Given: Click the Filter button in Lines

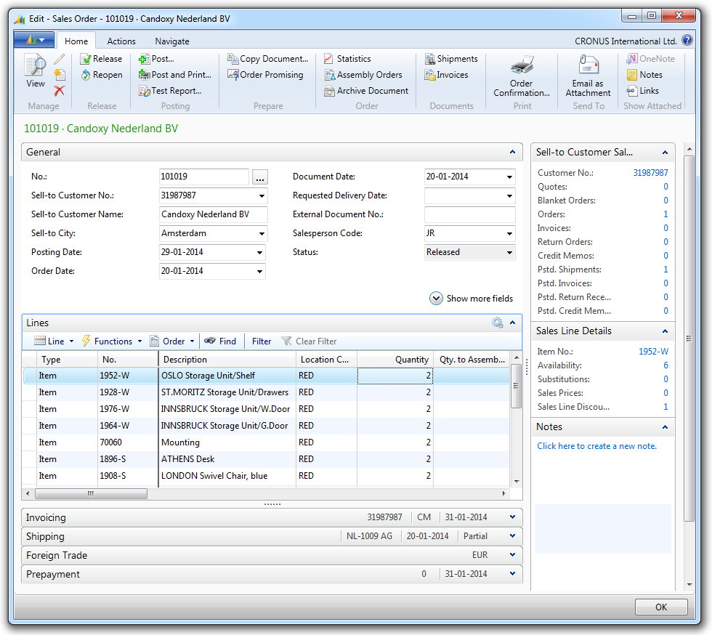Looking at the screenshot, I should (x=261, y=341).
